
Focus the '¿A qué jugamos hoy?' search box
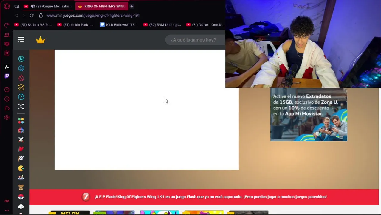point(195,40)
